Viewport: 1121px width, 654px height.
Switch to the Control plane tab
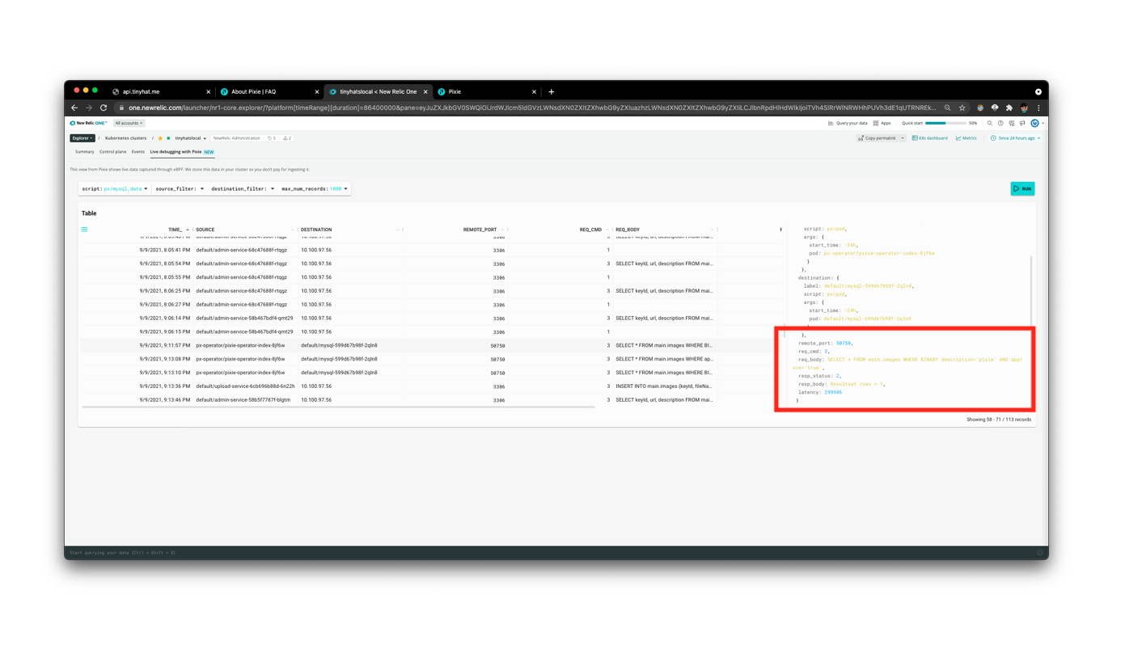click(x=113, y=151)
